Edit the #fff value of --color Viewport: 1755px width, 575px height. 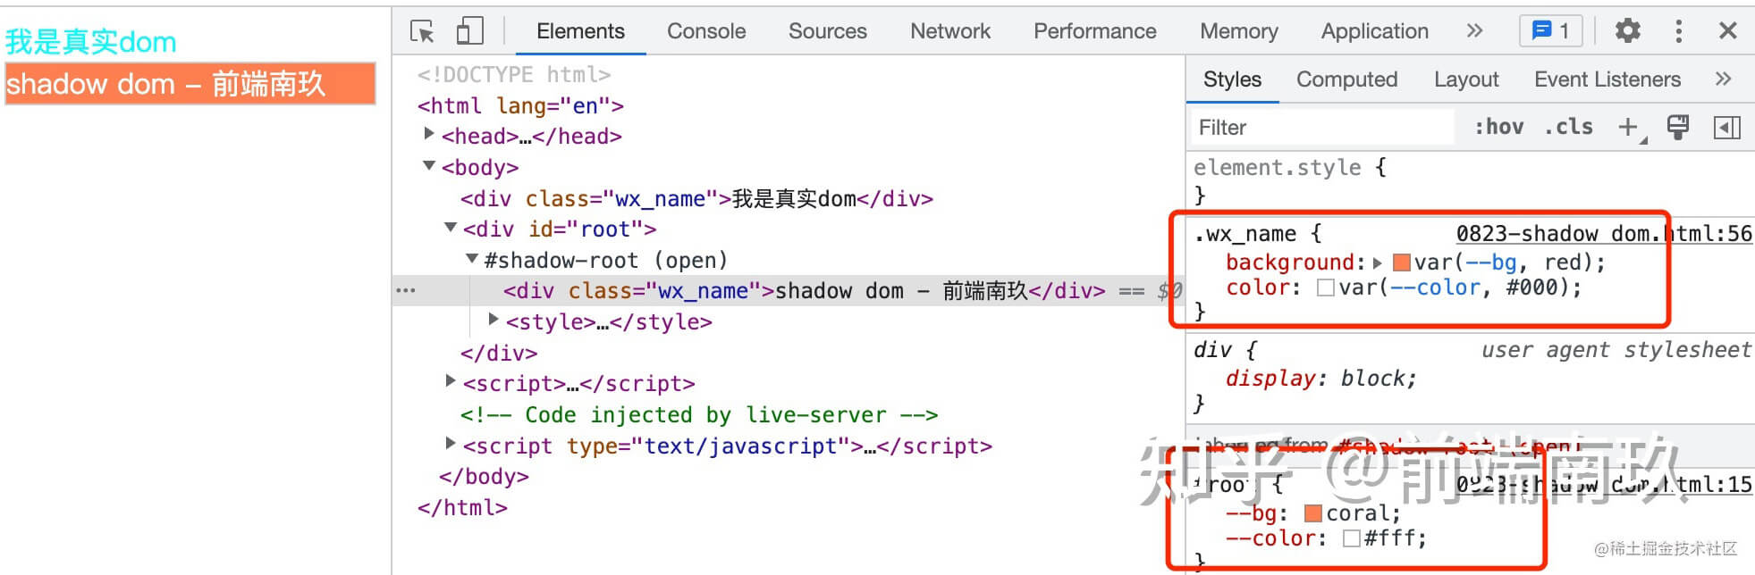(x=1390, y=538)
